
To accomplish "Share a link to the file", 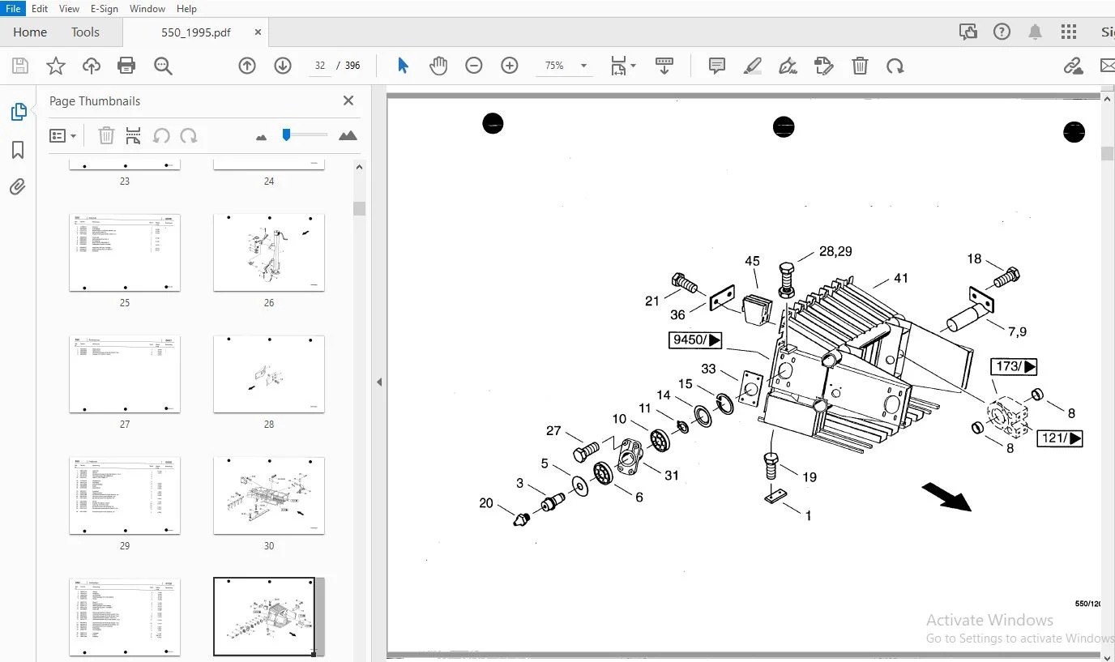I will pos(1074,66).
